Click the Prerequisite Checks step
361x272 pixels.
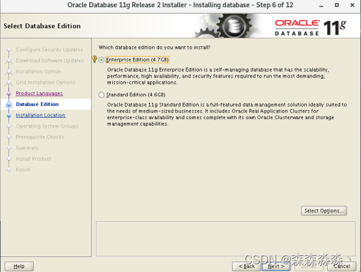(x=40, y=137)
